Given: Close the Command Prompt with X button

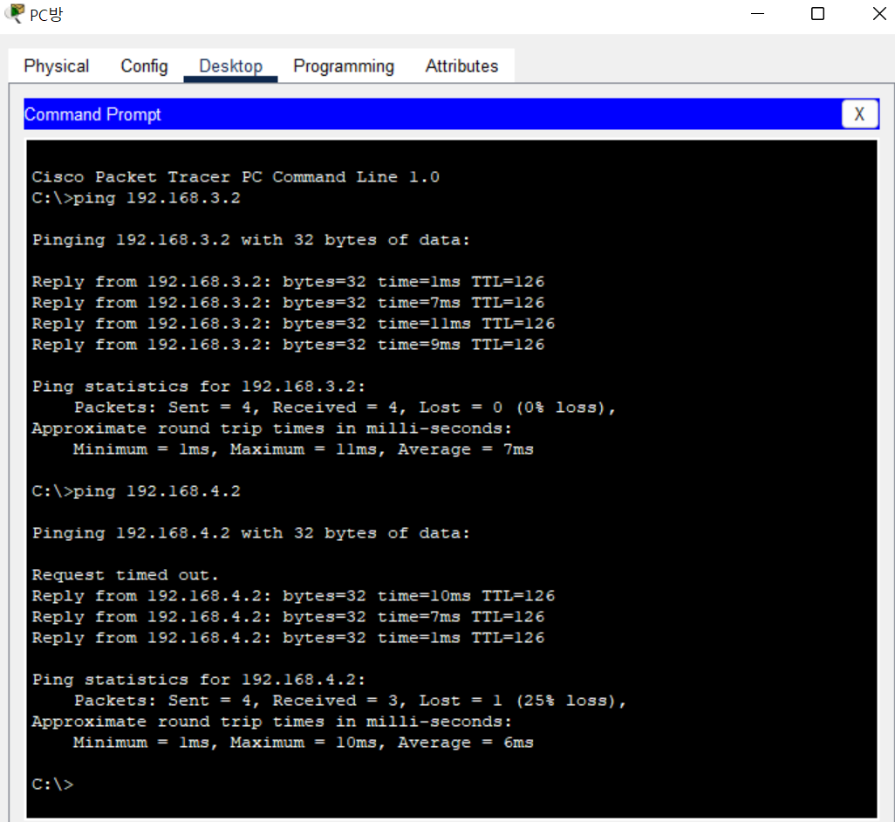Looking at the screenshot, I should tap(859, 114).
